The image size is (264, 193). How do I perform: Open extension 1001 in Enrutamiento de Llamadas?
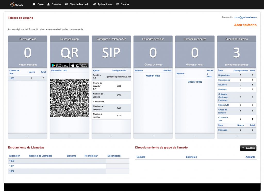[x=12, y=166]
